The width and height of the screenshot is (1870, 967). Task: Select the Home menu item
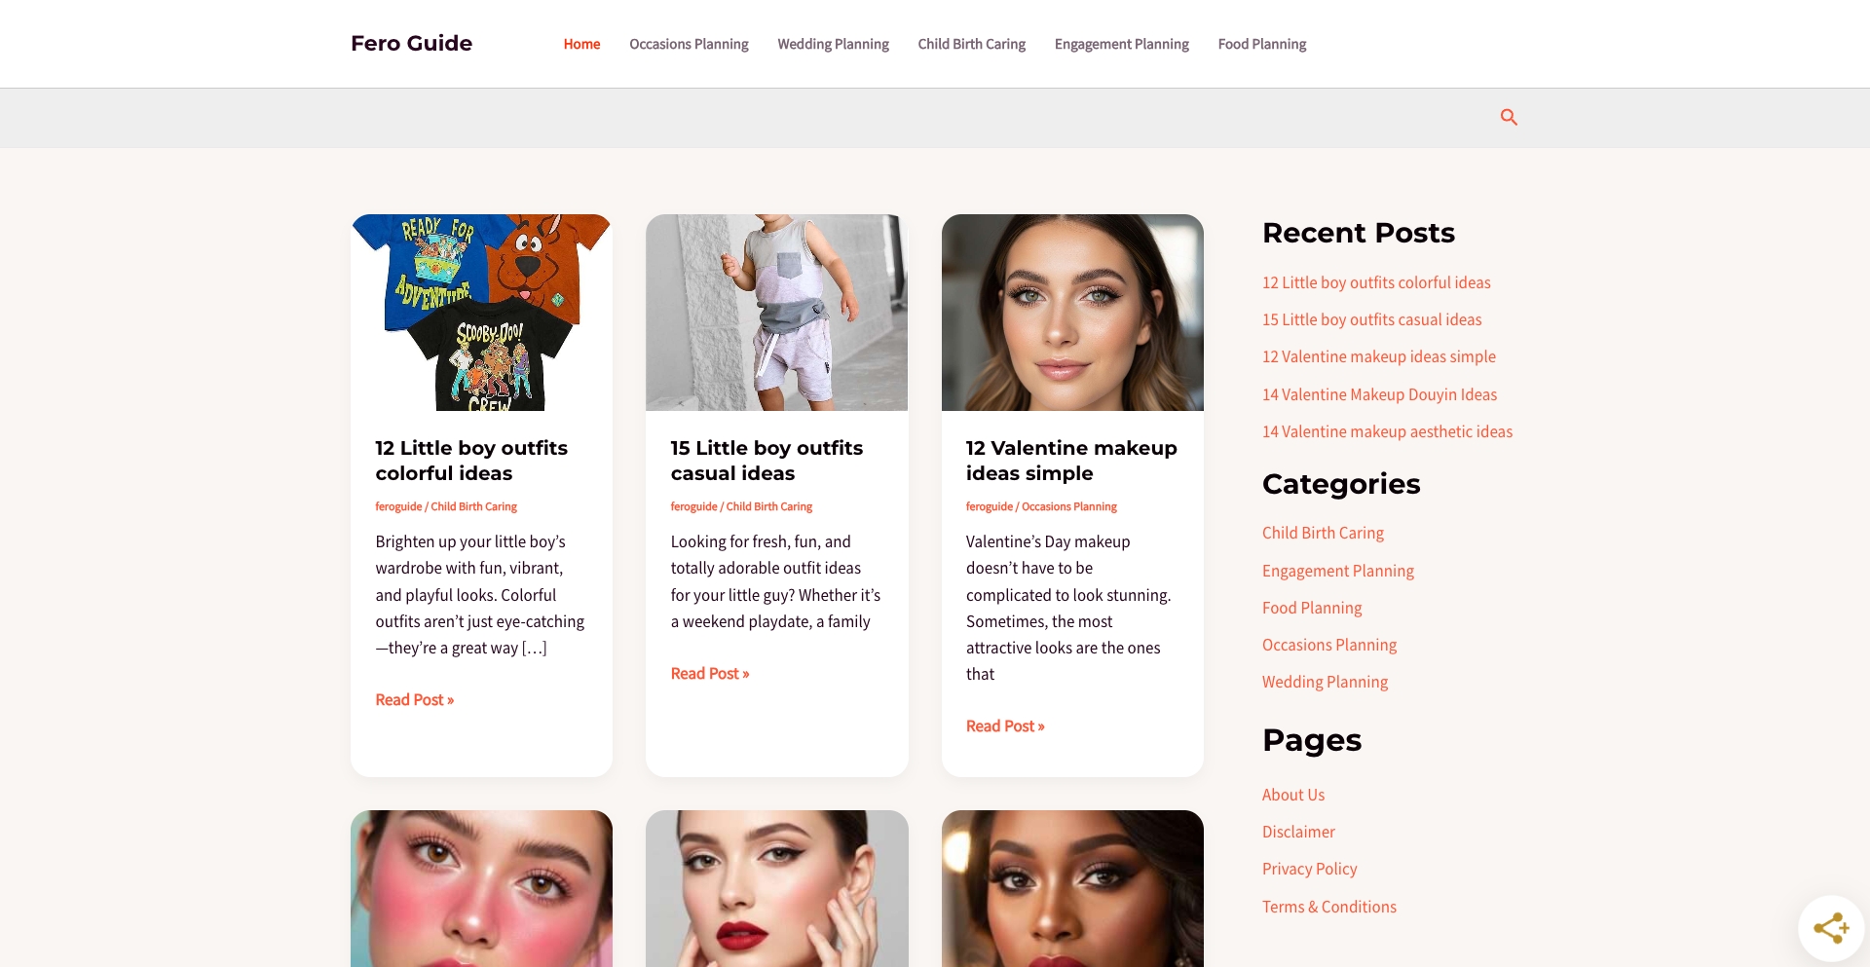coord(581,44)
